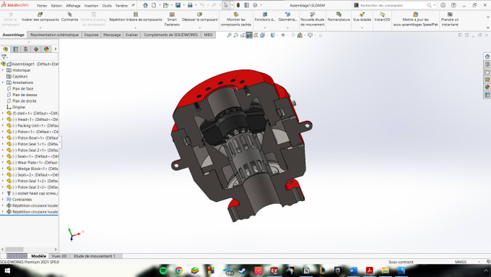Open the Fichier menu
Image resolution: width=491 pixels, height=277 pixels.
click(42, 6)
